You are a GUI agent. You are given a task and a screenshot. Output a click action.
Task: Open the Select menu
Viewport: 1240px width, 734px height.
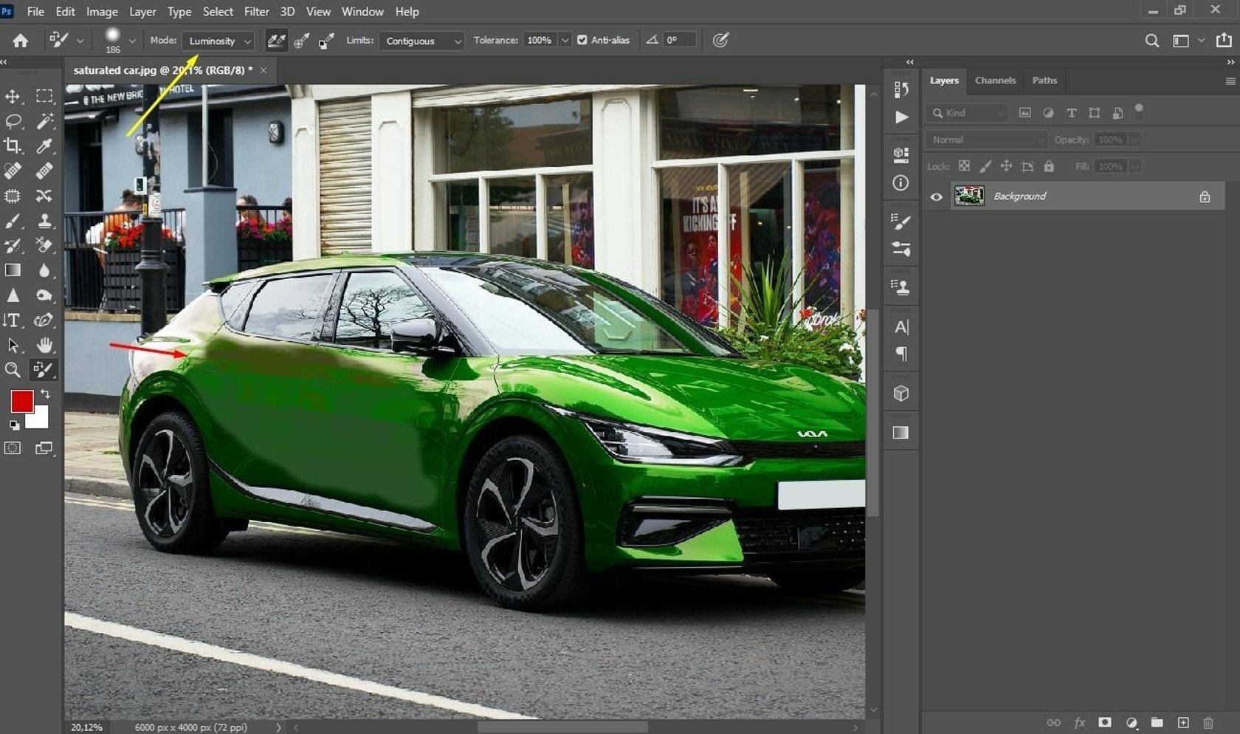(x=218, y=11)
